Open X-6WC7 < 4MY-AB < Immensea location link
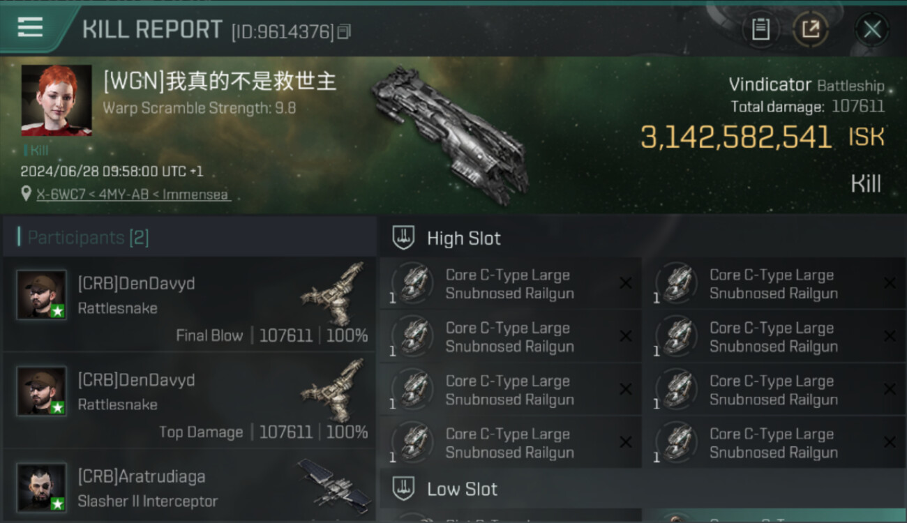Screen dimensions: 907x523 click(134, 195)
